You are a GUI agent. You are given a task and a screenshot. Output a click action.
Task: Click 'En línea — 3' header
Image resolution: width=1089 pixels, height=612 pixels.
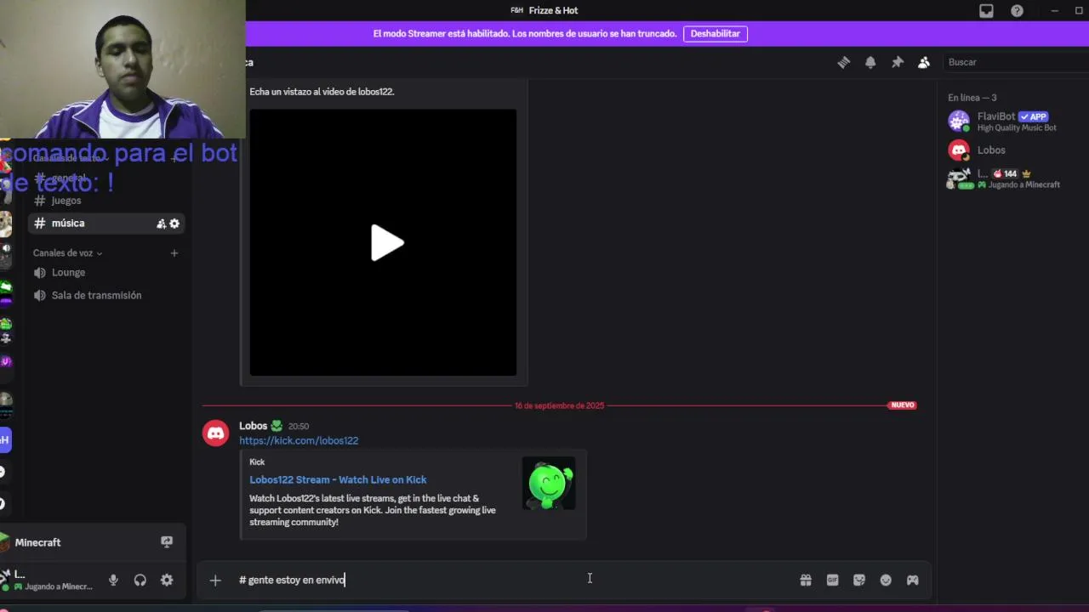coord(972,98)
